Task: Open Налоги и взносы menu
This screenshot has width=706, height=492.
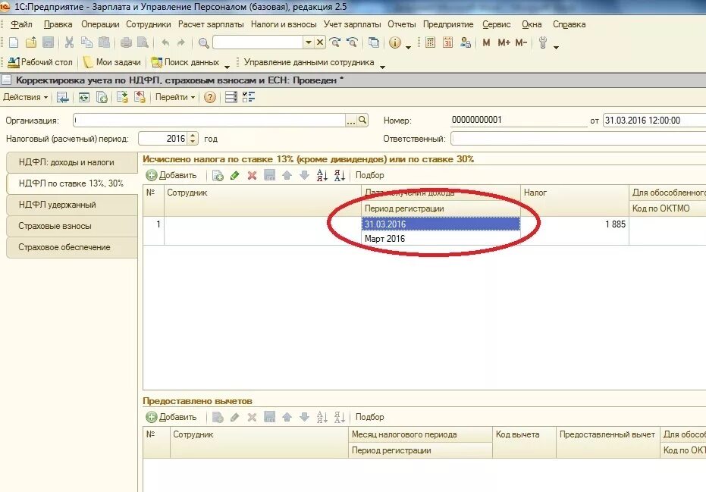Action: tap(284, 24)
